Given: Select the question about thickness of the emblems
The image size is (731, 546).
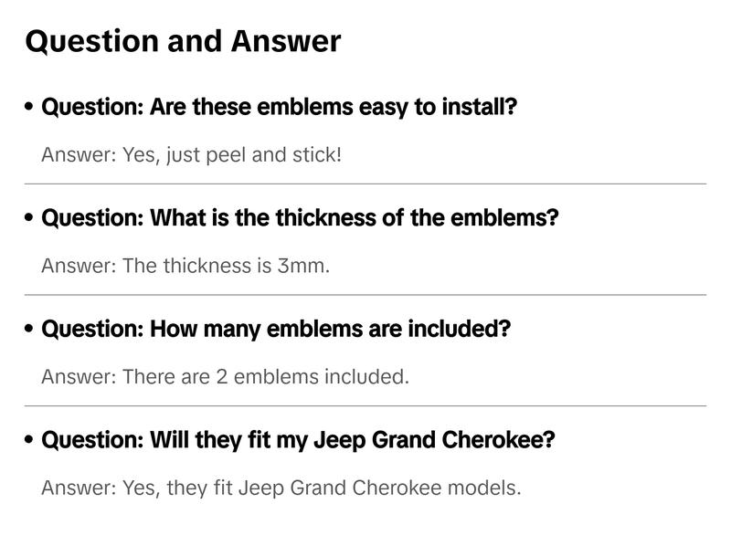Looking at the screenshot, I should (300, 218).
